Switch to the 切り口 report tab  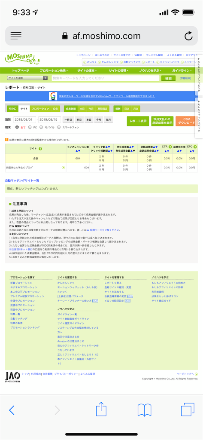coord(12,109)
